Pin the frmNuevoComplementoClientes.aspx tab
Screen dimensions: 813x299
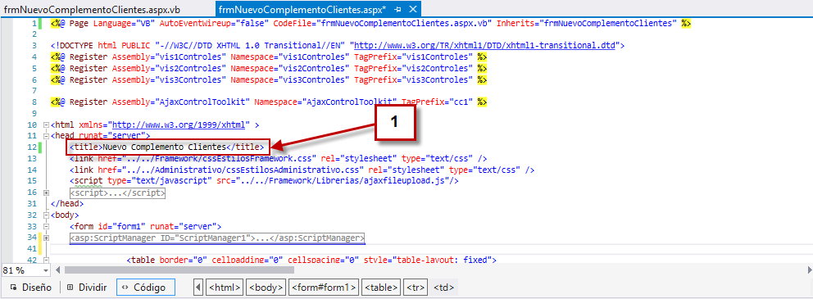(397, 9)
